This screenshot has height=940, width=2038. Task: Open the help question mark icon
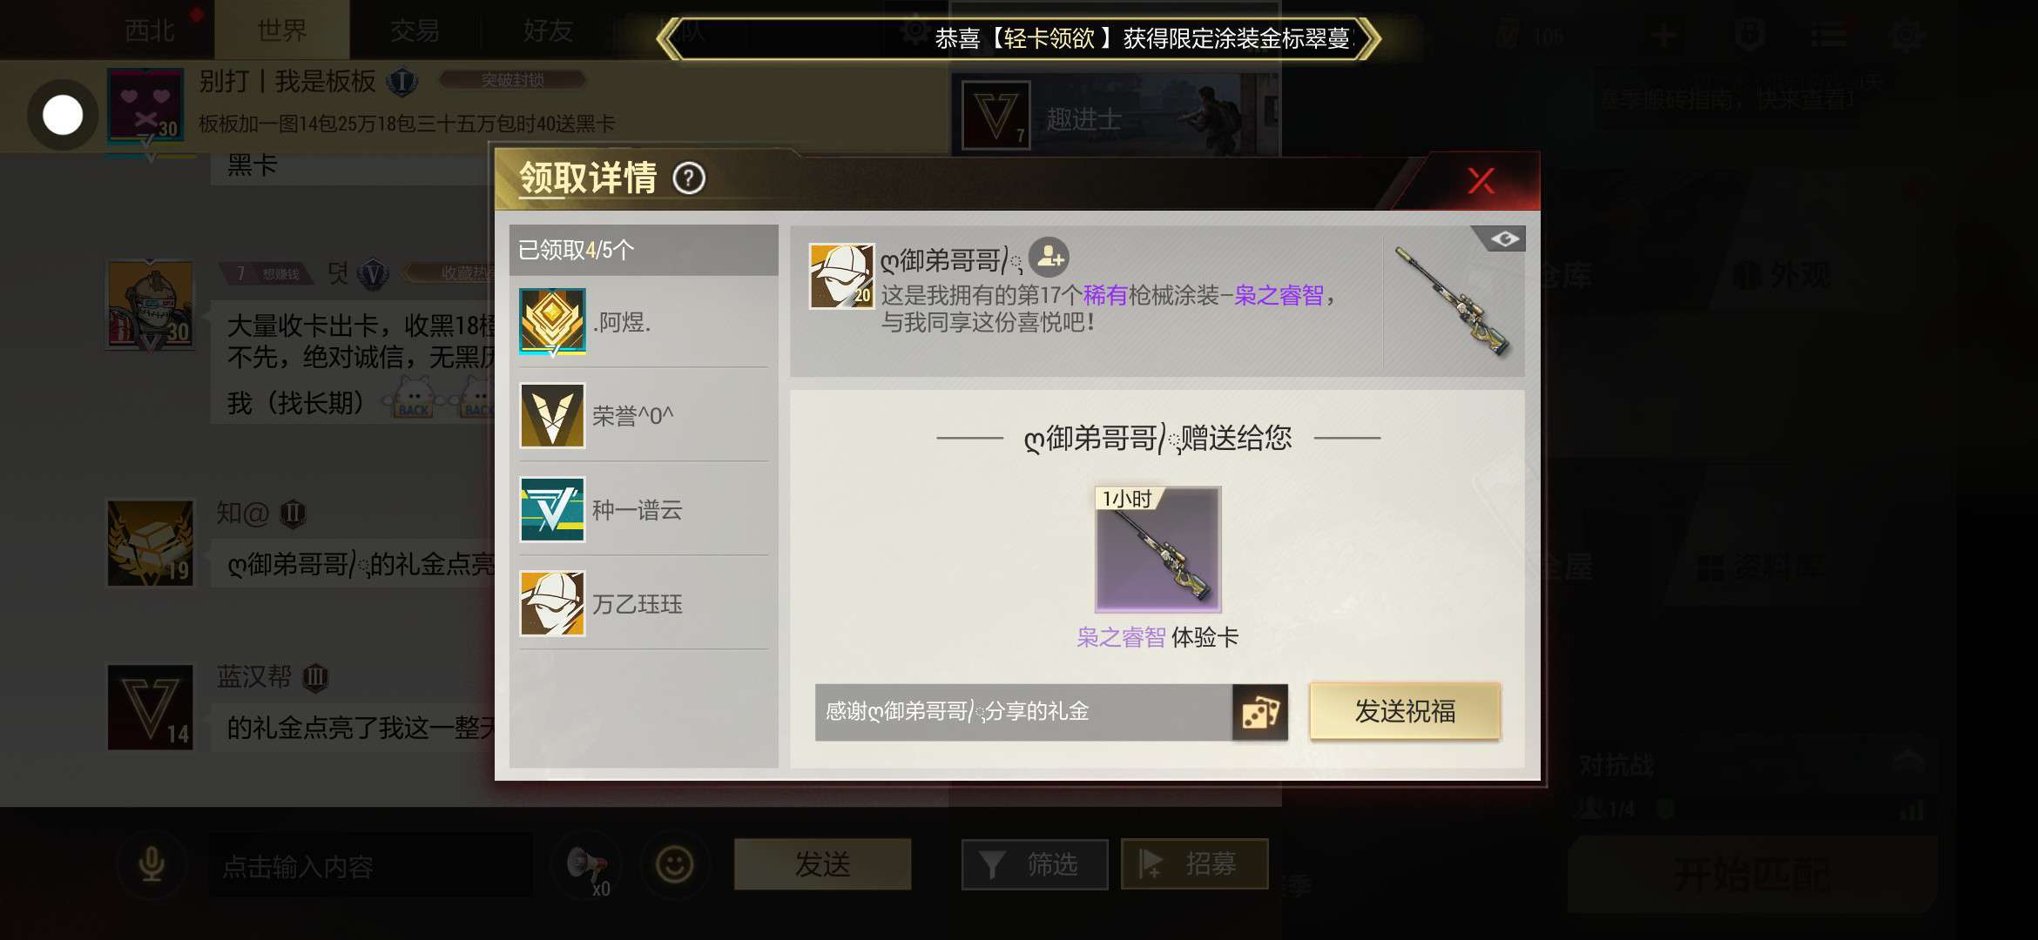click(x=689, y=178)
